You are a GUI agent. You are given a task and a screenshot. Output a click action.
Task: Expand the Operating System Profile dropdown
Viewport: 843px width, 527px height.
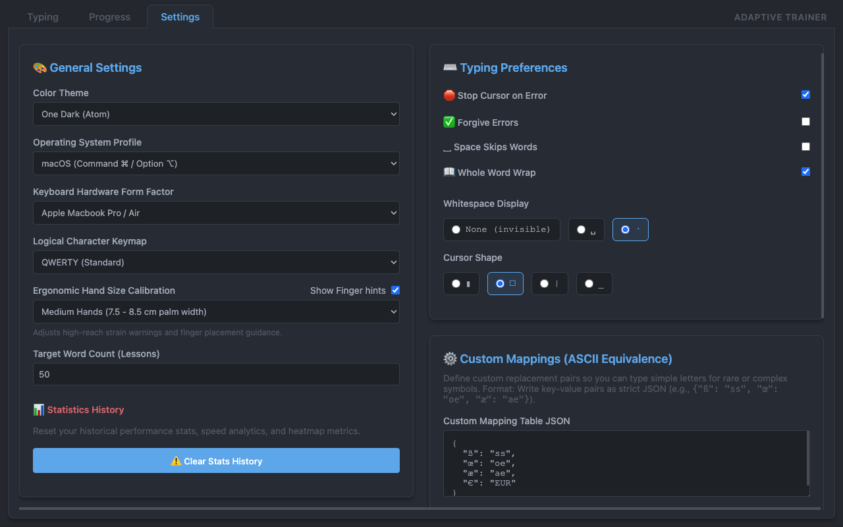pyautogui.click(x=216, y=163)
